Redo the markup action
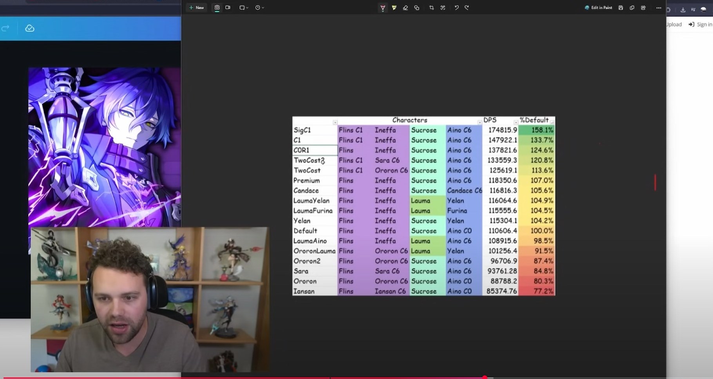Viewport: 713px width, 379px height. 467,8
